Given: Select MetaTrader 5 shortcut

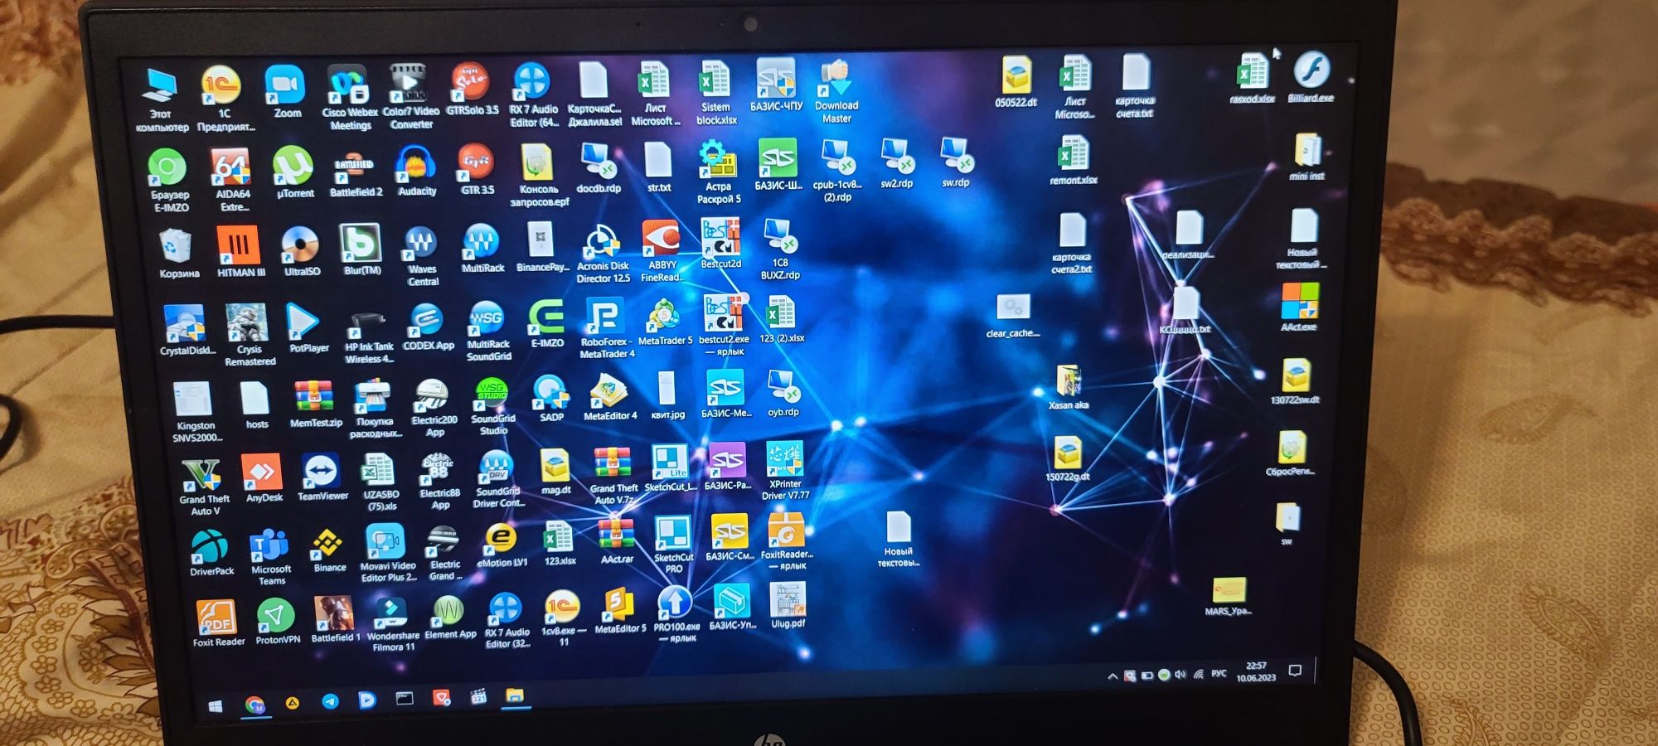Looking at the screenshot, I should pyautogui.click(x=664, y=322).
